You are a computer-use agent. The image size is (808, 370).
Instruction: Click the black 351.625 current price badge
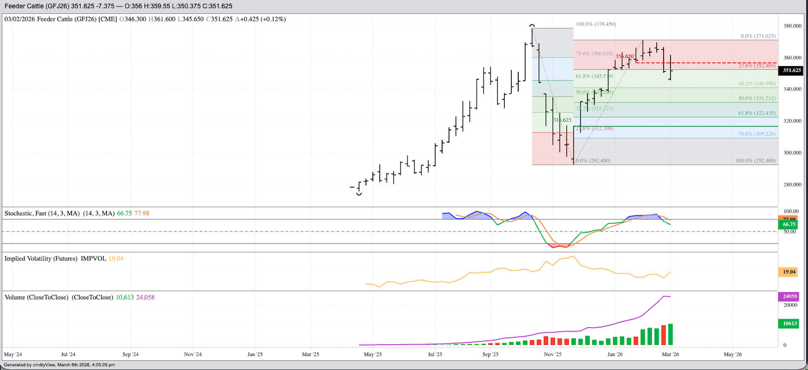[792, 71]
